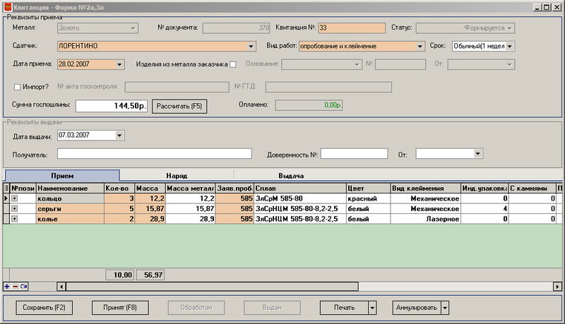Open the Печать dropdown arrow
Image resolution: width=565 pixels, height=324 pixels.
(371, 308)
